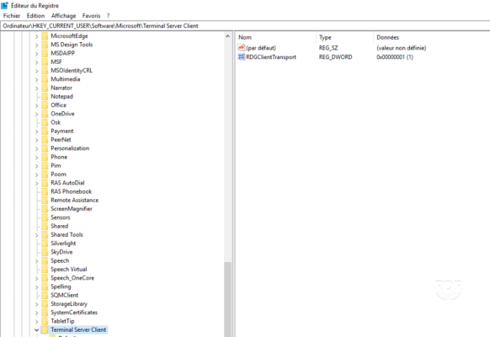
Task: Select the MSF folder icon
Action: [45, 62]
